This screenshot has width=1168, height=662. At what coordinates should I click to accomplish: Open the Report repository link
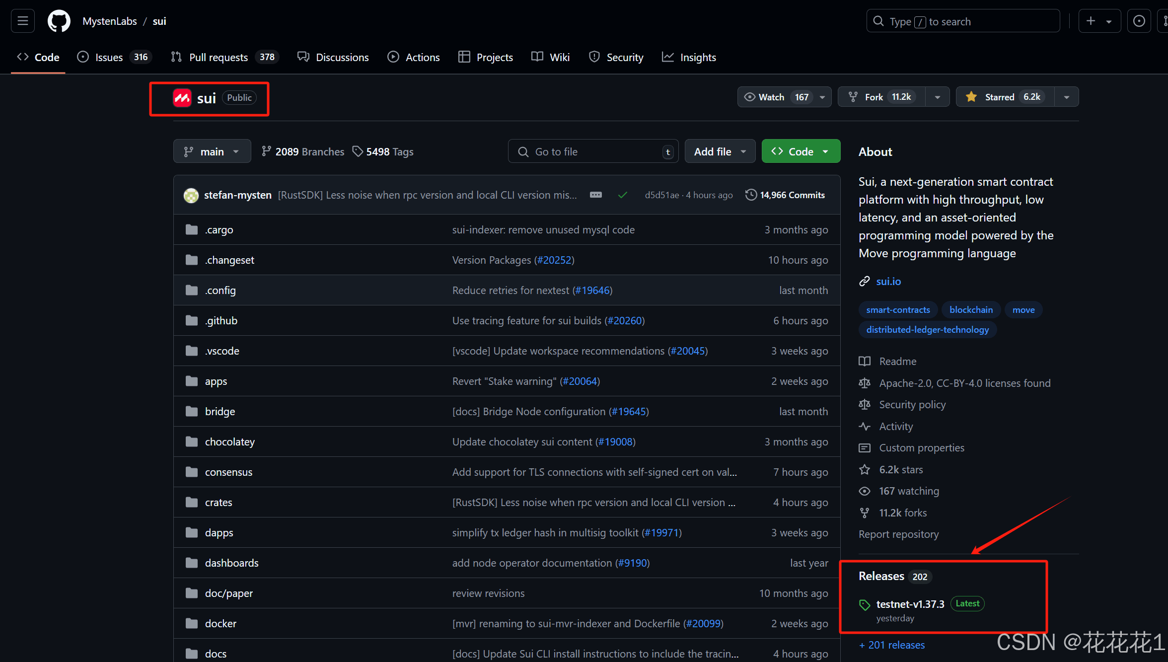pyautogui.click(x=898, y=534)
